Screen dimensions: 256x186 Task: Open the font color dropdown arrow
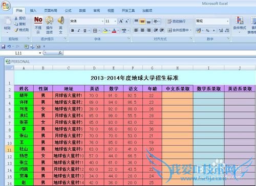click(118, 31)
